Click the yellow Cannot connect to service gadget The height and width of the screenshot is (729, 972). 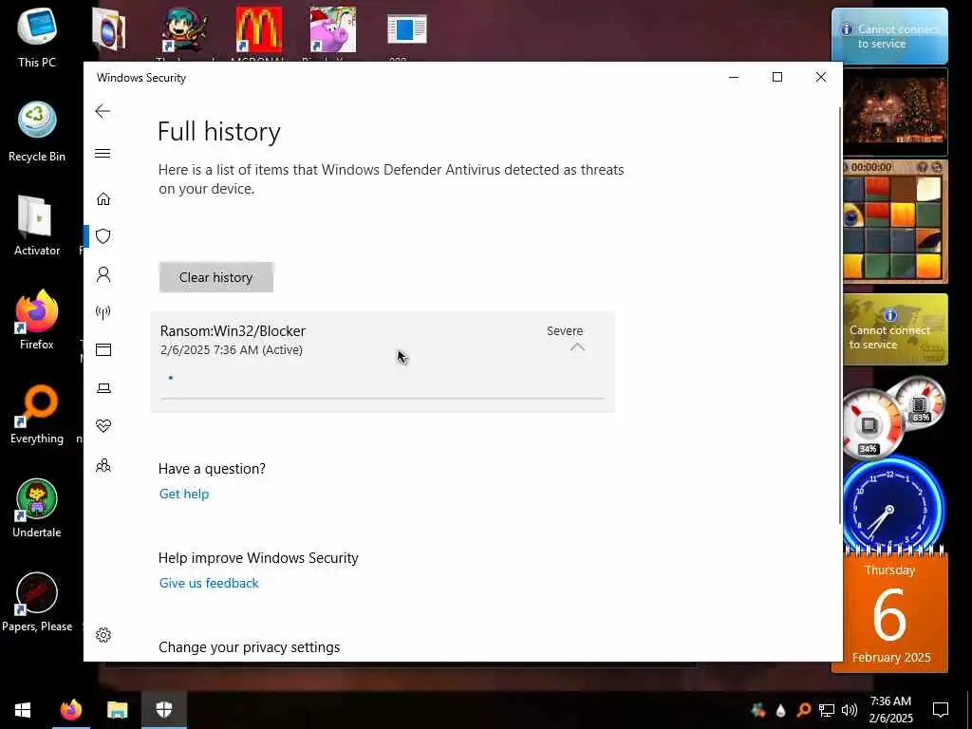tap(895, 329)
